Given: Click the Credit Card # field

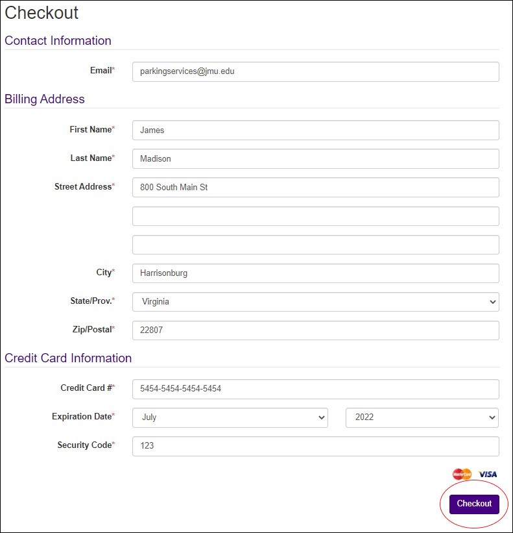Looking at the screenshot, I should 315,389.
